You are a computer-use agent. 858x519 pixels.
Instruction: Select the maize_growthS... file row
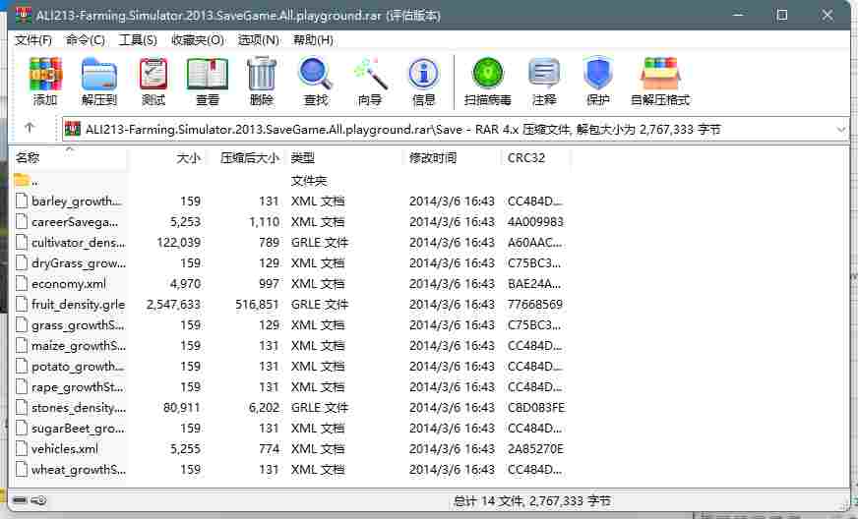tap(290, 346)
